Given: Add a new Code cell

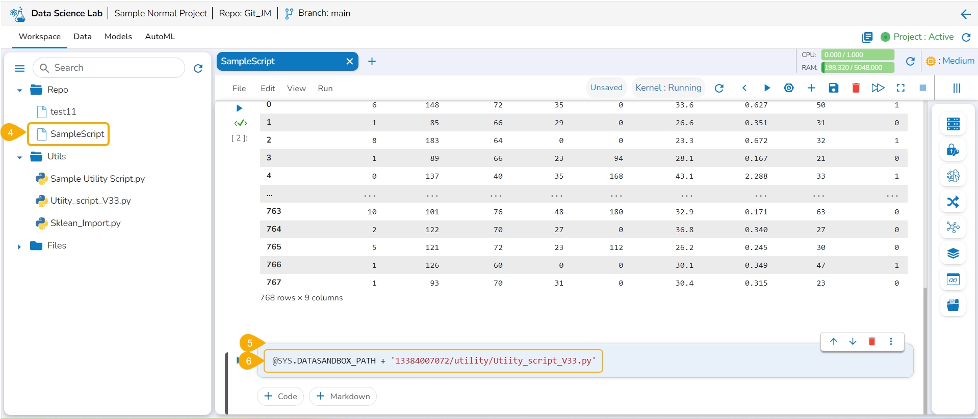Looking at the screenshot, I should (280, 396).
